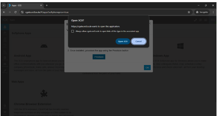Open a new browser tab

coord(47,5)
